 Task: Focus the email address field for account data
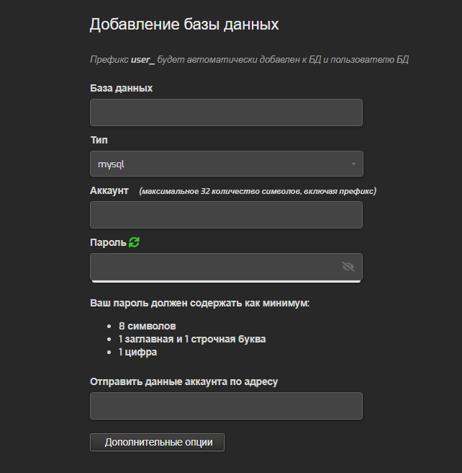tap(226, 406)
